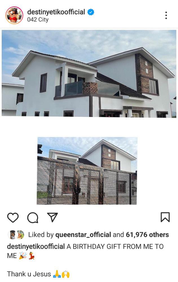This screenshot has width=178, height=282.
Task: Tap the top house photo
Action: tap(89, 74)
